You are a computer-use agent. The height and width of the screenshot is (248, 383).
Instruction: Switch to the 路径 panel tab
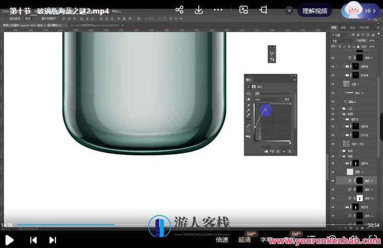353,28
